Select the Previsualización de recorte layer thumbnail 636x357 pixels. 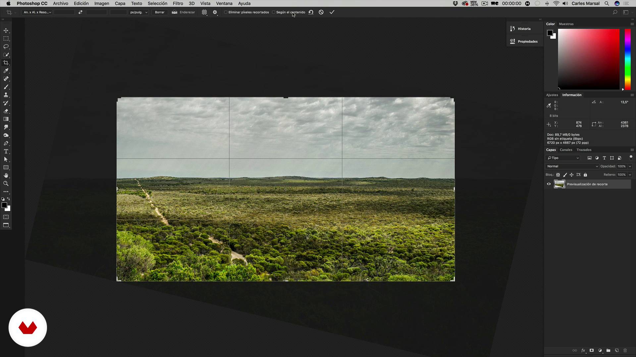click(559, 184)
